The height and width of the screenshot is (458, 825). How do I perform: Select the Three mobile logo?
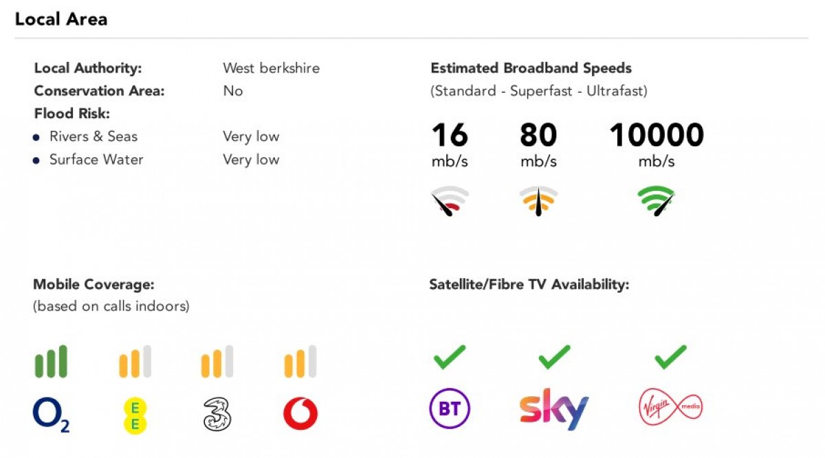[217, 415]
